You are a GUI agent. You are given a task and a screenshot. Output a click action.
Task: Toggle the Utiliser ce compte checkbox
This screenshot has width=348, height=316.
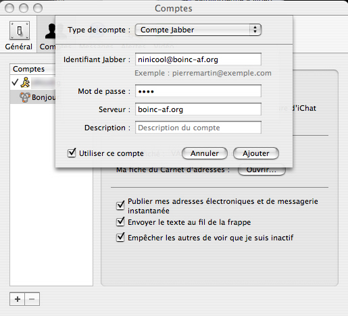72,153
